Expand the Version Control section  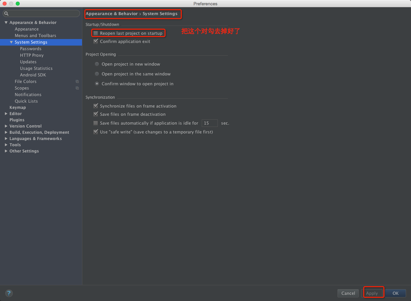click(6, 126)
